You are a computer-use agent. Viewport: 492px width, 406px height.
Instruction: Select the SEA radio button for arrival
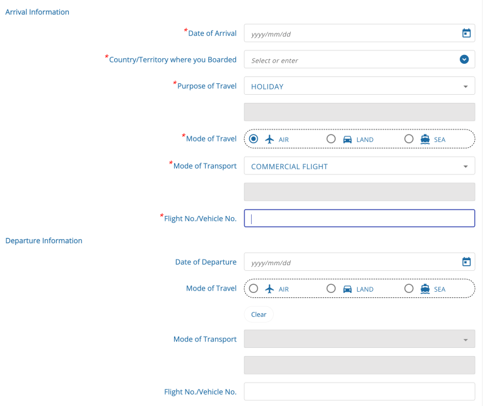[409, 139]
